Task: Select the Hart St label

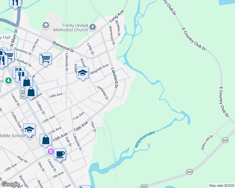Action: click(x=93, y=127)
